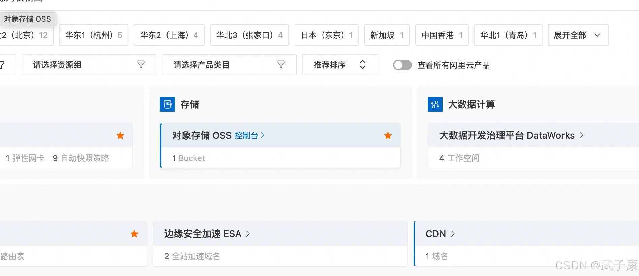Open the 推荐排序 sort dropdown
The image size is (639, 276).
[x=340, y=65]
